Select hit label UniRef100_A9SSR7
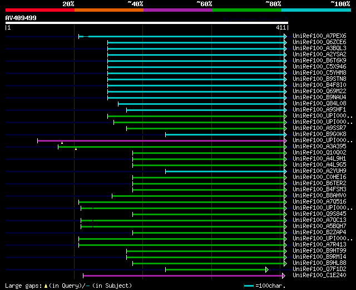 [x=319, y=128]
